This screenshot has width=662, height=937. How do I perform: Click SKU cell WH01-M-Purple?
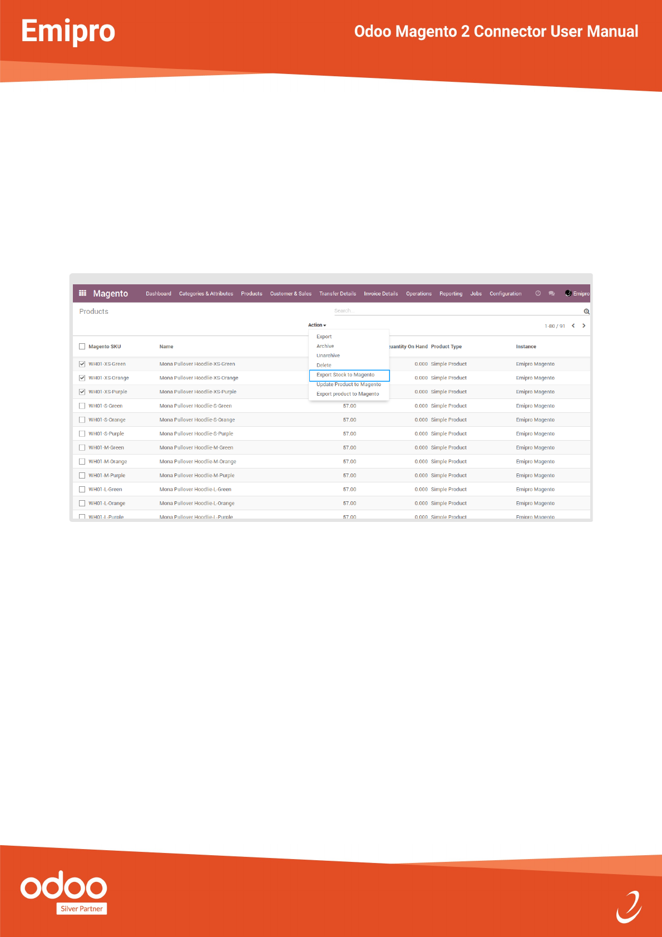coord(107,475)
